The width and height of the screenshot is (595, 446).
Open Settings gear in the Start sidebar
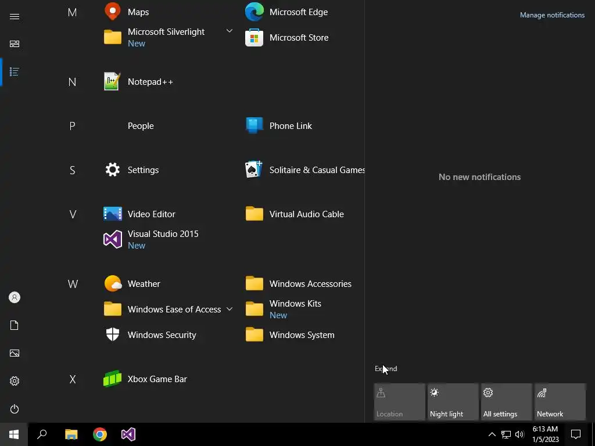15,381
